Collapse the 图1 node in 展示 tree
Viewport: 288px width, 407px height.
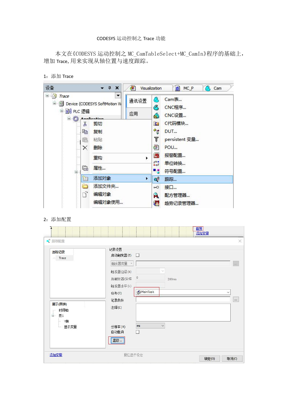pyautogui.click(x=53, y=316)
